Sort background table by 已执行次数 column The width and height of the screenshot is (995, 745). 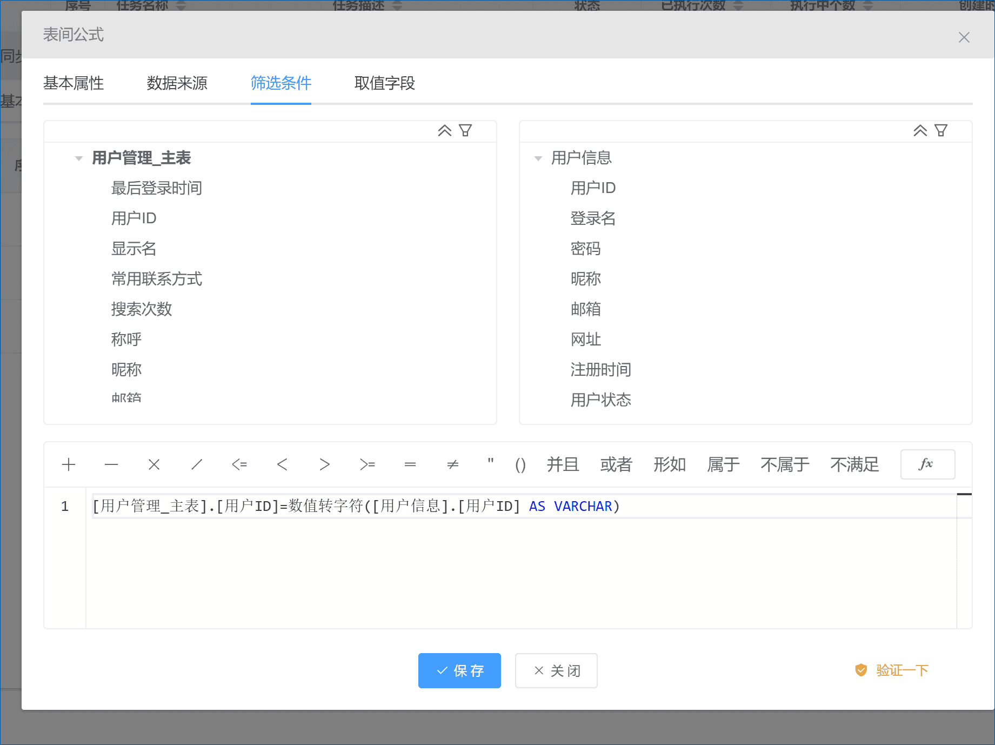(738, 5)
